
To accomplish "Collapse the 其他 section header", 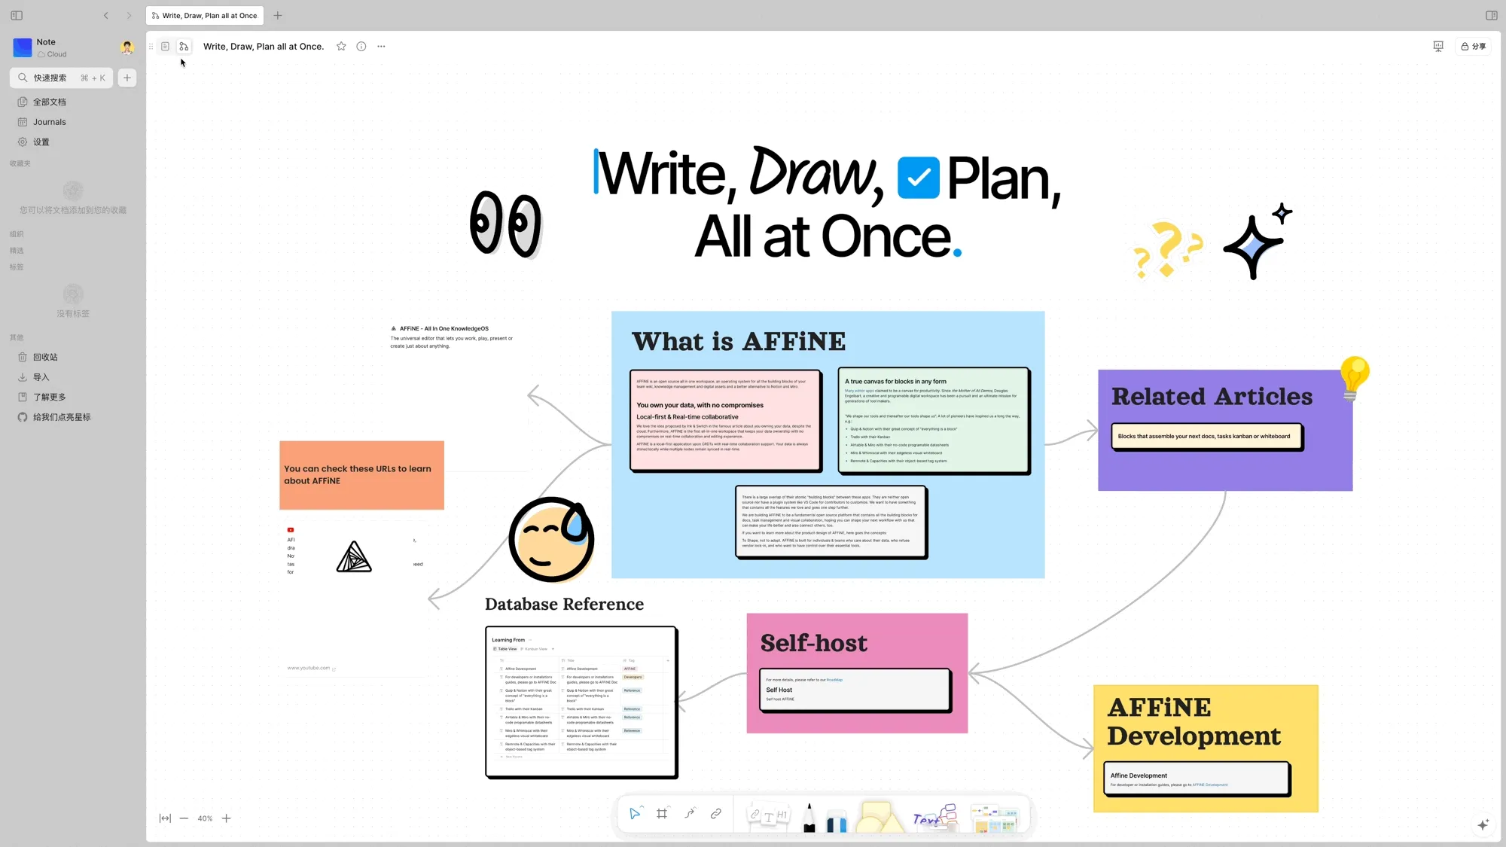I will pos(17,338).
